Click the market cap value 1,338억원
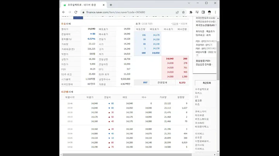The height and width of the screenshot is (156, 279). click(x=90, y=79)
